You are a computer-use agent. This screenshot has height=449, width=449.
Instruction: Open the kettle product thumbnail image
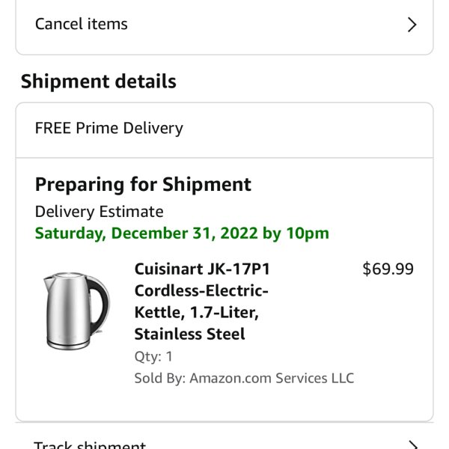pos(76,311)
